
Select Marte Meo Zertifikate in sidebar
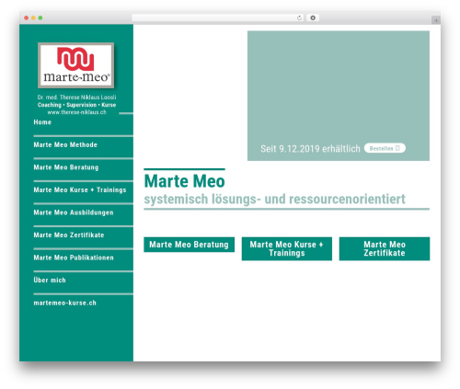click(x=69, y=235)
